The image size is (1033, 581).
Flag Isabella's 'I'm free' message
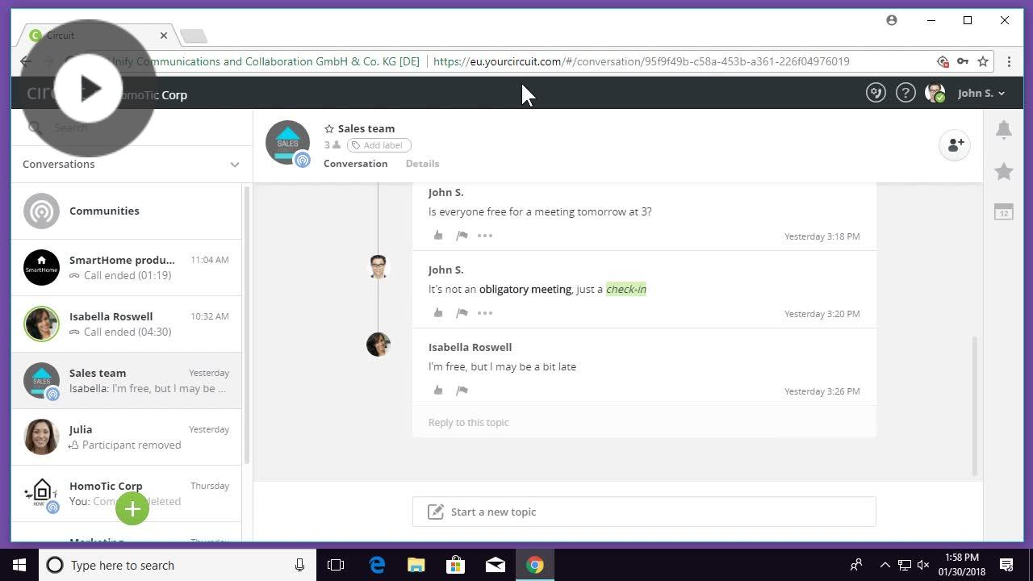click(462, 391)
